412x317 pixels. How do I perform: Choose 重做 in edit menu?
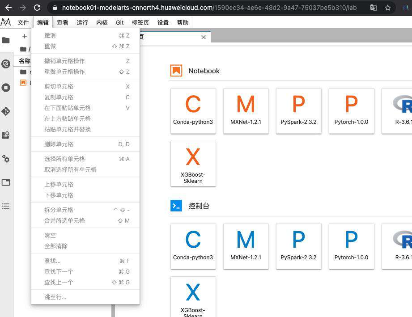click(85, 46)
